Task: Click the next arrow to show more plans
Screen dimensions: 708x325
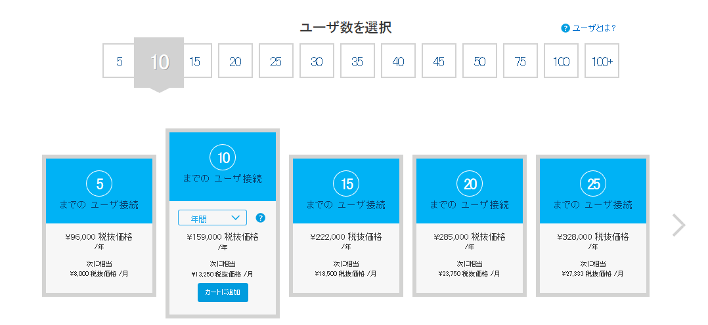Action: pyautogui.click(x=678, y=225)
